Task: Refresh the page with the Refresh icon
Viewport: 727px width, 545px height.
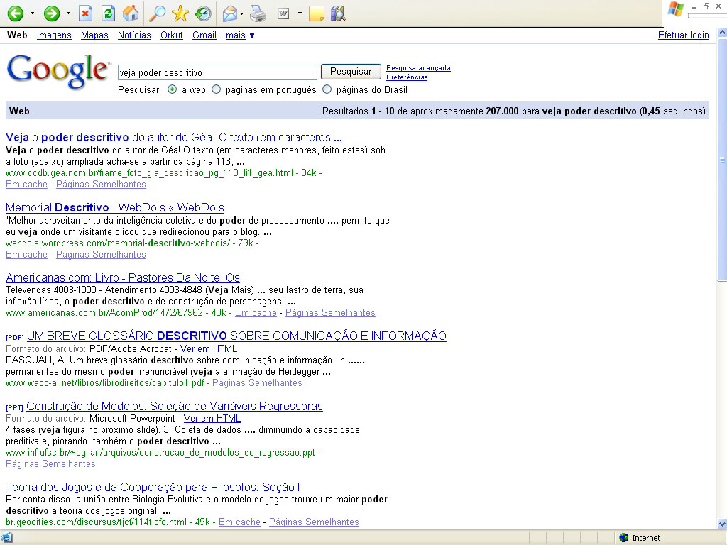Action: point(108,13)
